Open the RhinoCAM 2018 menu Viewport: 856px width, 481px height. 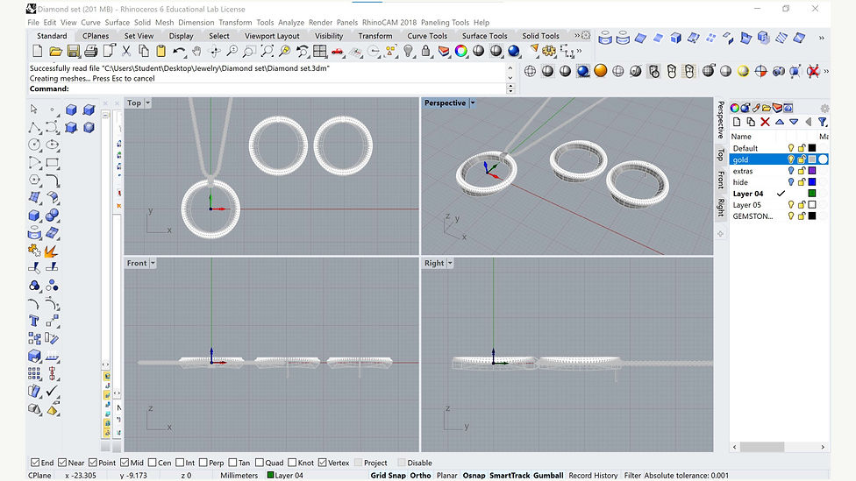pos(389,23)
